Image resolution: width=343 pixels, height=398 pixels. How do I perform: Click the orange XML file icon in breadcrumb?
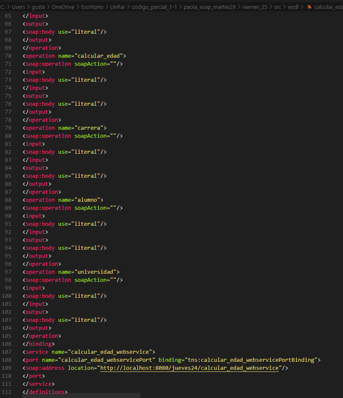click(x=309, y=7)
